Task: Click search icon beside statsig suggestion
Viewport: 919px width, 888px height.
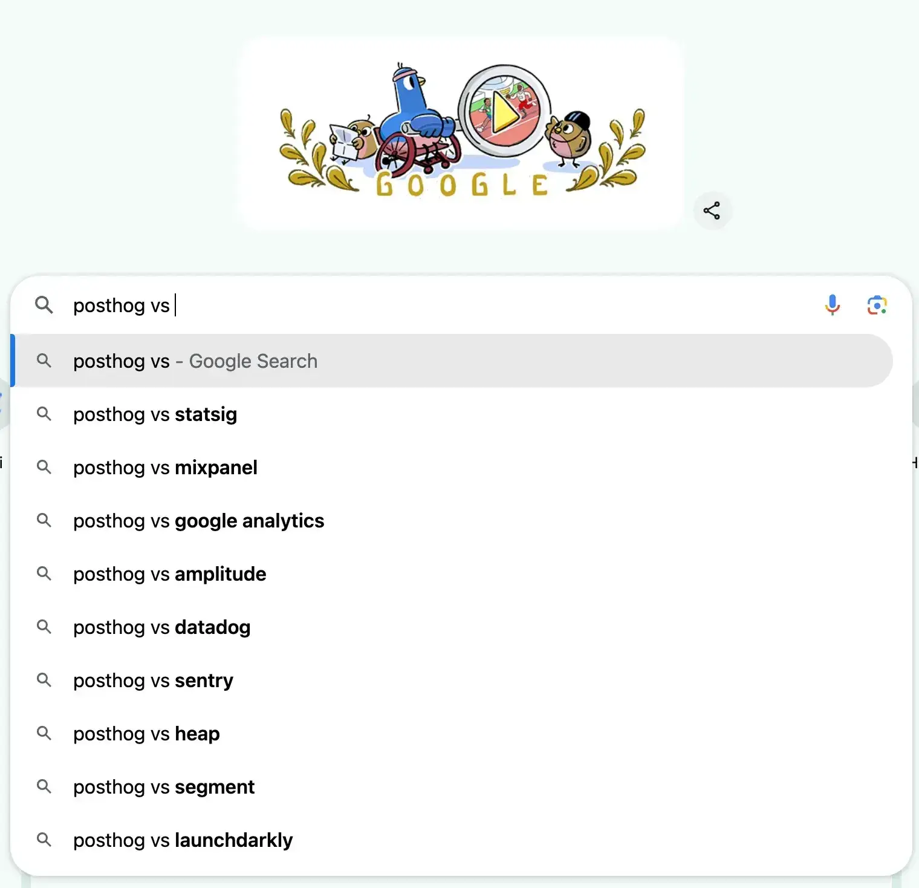Action: point(44,414)
